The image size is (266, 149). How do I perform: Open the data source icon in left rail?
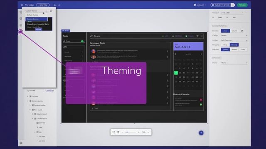coord(21,25)
